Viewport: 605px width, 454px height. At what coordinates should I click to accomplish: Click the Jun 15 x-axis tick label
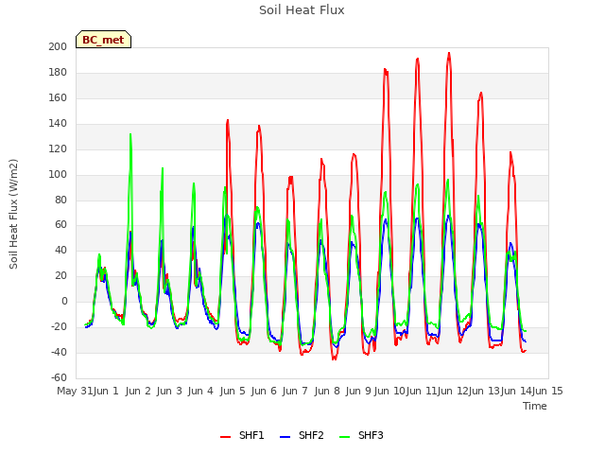[x=547, y=391]
